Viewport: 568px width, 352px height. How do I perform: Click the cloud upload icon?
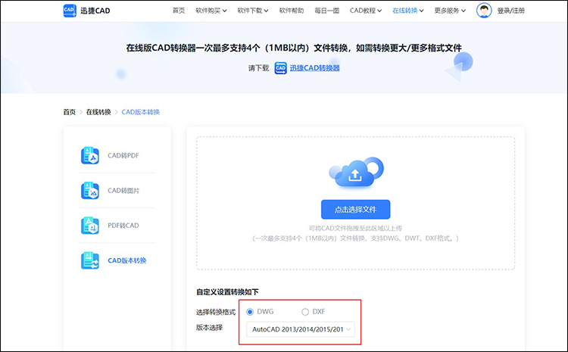[356, 173]
